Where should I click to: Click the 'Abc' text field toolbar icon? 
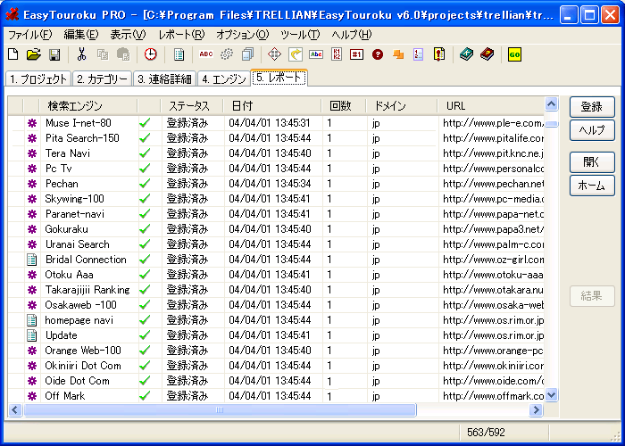tap(316, 54)
